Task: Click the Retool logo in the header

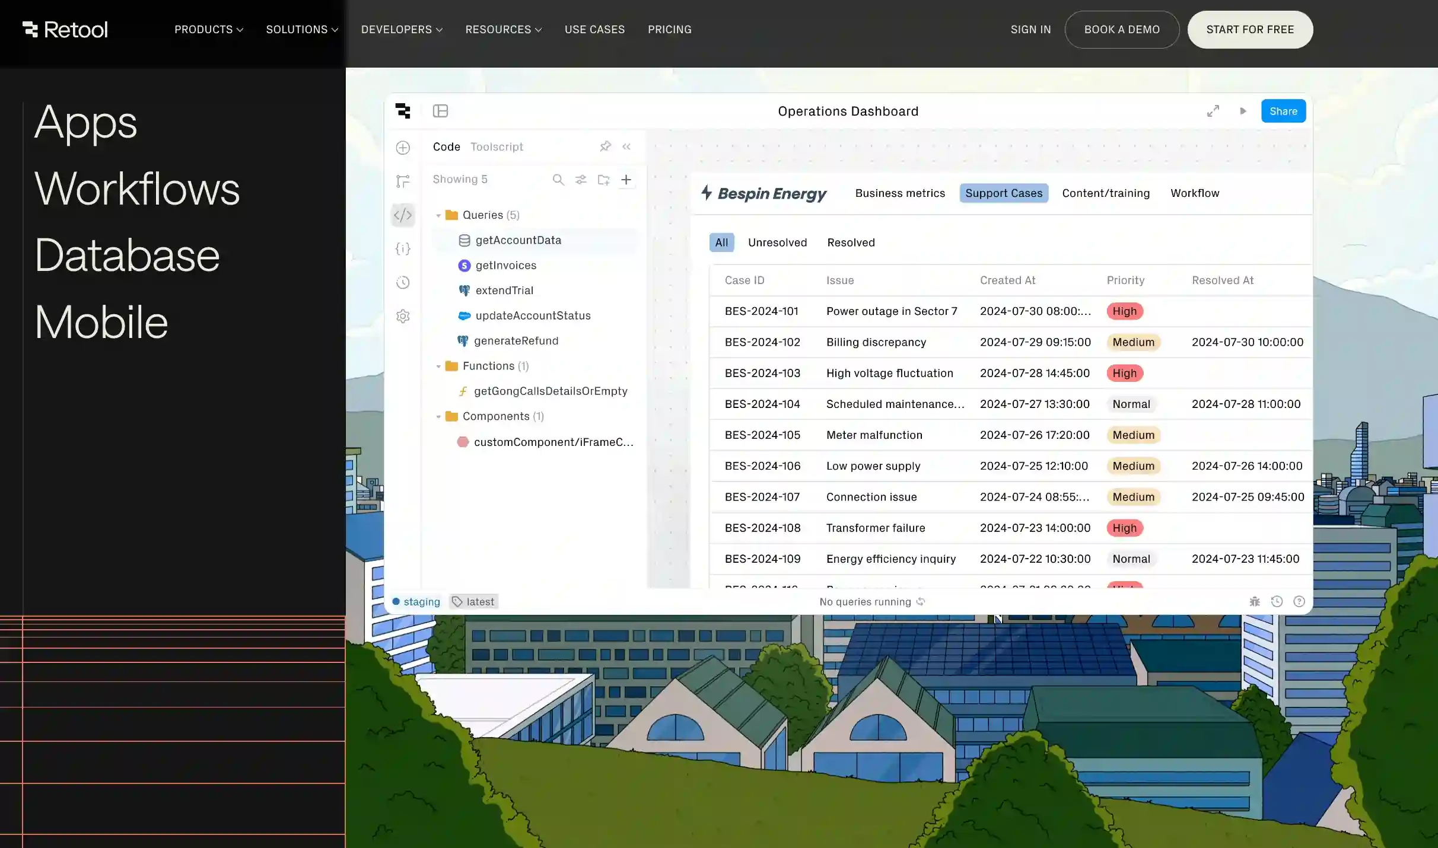Action: pos(65,30)
